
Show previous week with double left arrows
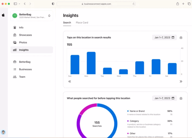(70, 81)
